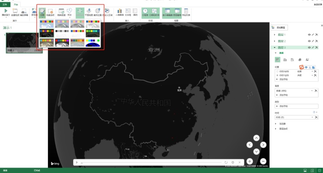Delete 图层 3 with its X icon

(317, 48)
